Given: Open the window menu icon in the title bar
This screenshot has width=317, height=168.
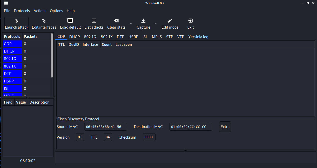Looking at the screenshot, I should [6, 3].
